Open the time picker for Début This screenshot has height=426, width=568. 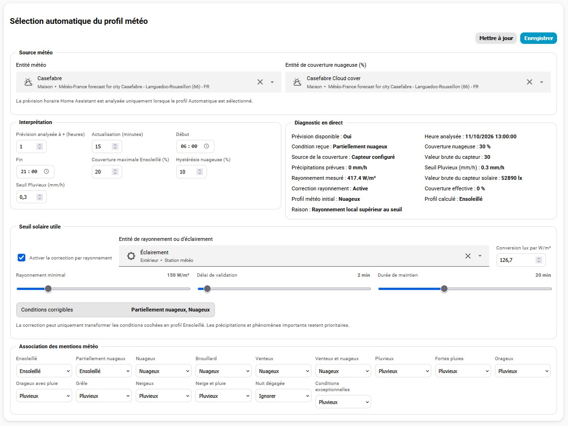coord(206,146)
